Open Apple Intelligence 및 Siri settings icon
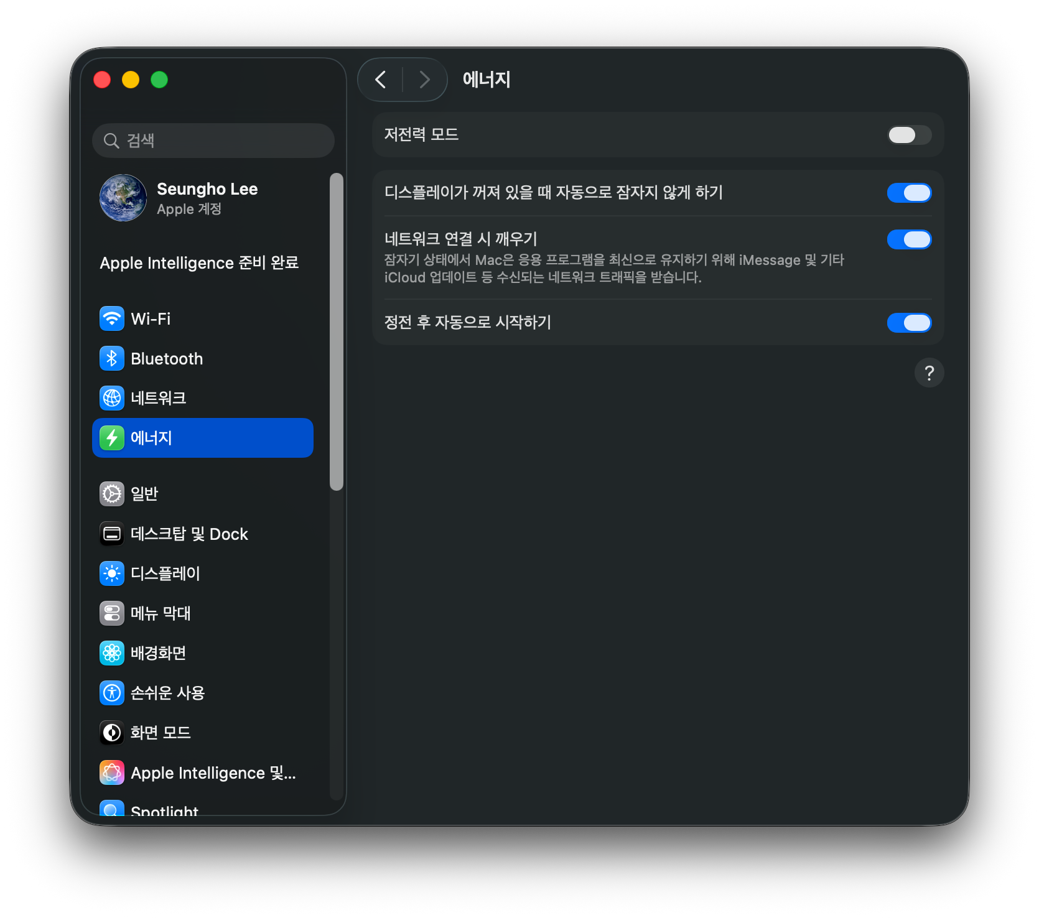This screenshot has height=918, width=1039. [x=112, y=772]
